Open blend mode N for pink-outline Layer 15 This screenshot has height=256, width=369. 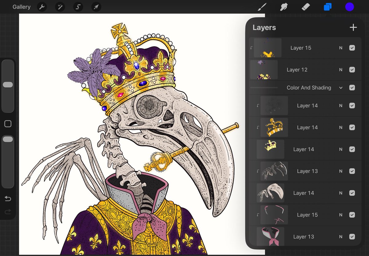[341, 215]
